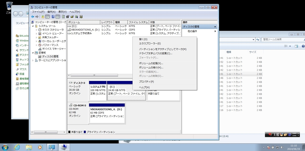Select デバイス マネージャー in the tree
Viewport: 305px width, 151px height.
(54, 49)
